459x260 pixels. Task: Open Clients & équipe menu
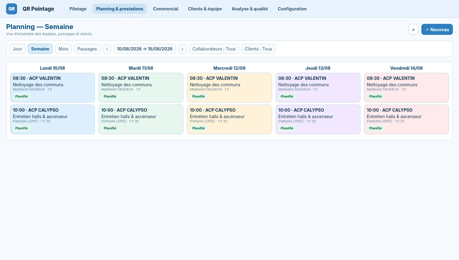(205, 9)
